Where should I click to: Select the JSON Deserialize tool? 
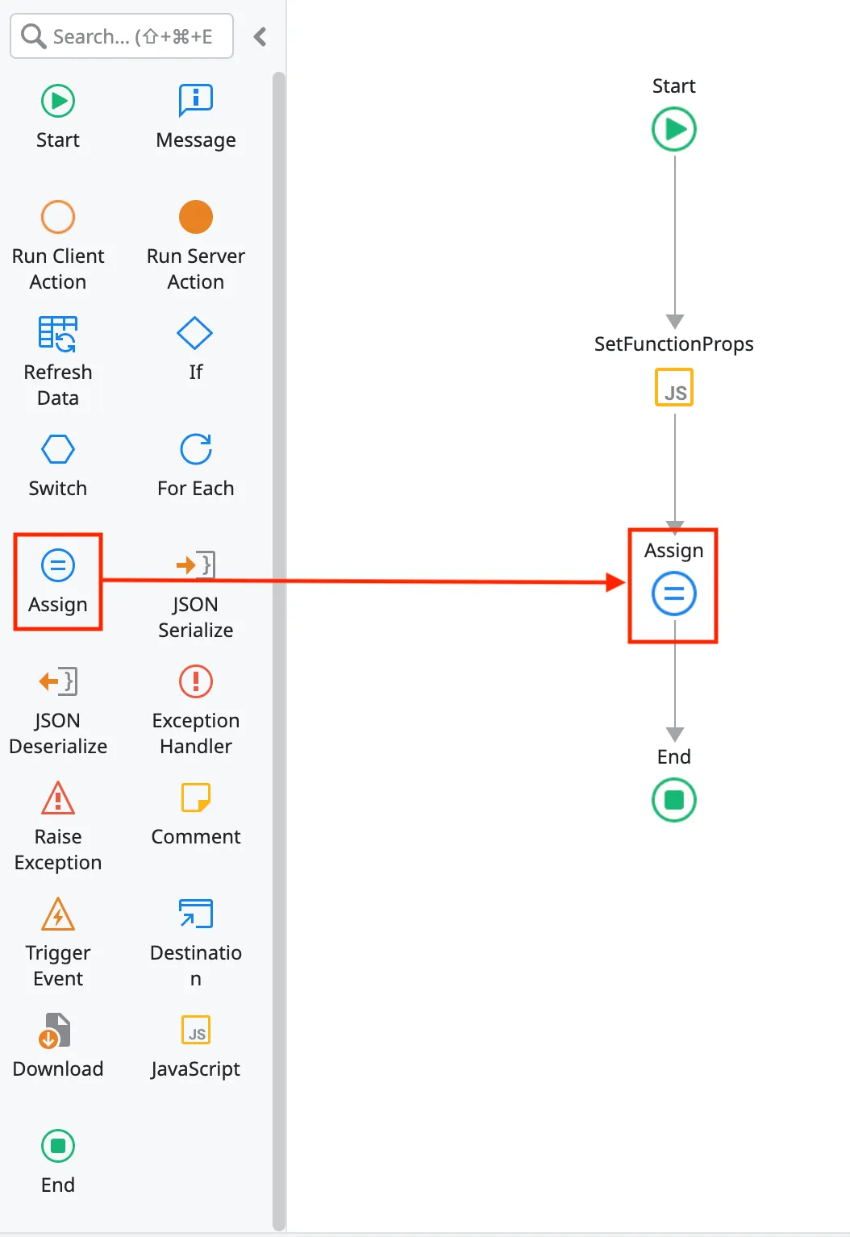[x=58, y=682]
